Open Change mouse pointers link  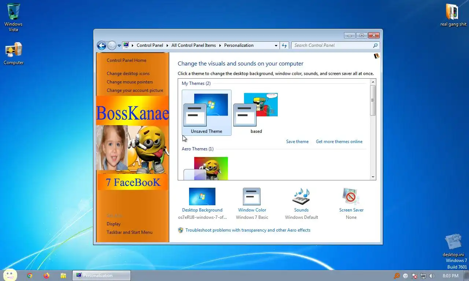pos(130,82)
